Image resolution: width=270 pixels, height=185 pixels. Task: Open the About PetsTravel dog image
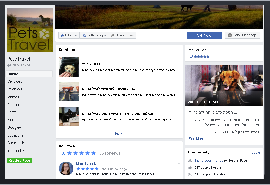[224, 85]
